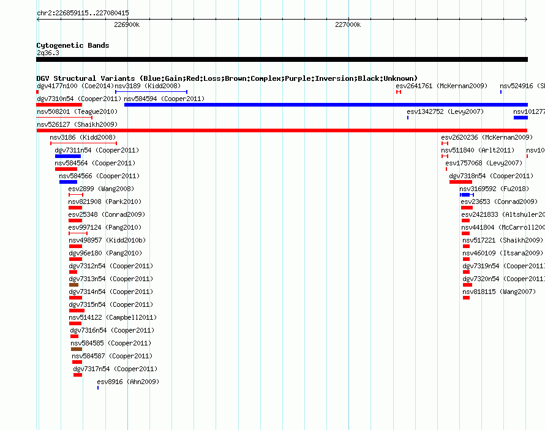Screen dimensions: 545x430
Task: Click the nsv460109 (Itsara2009) label
Action: (503, 253)
